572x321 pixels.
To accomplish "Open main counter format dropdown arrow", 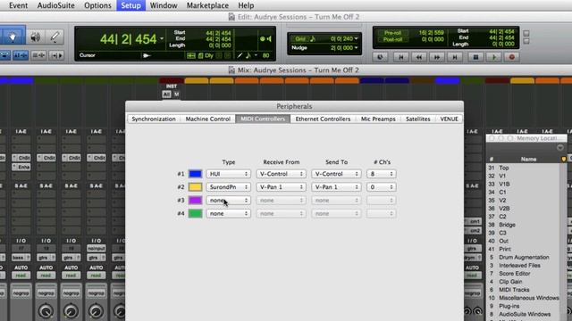I will [x=162, y=38].
